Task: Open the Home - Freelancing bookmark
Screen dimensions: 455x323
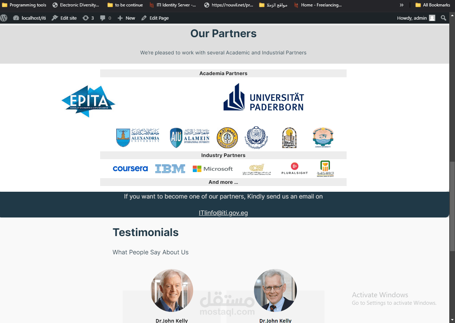Action: tap(318, 5)
